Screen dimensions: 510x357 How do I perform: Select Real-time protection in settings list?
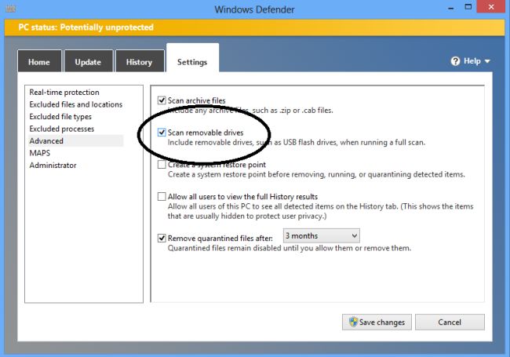tap(64, 93)
